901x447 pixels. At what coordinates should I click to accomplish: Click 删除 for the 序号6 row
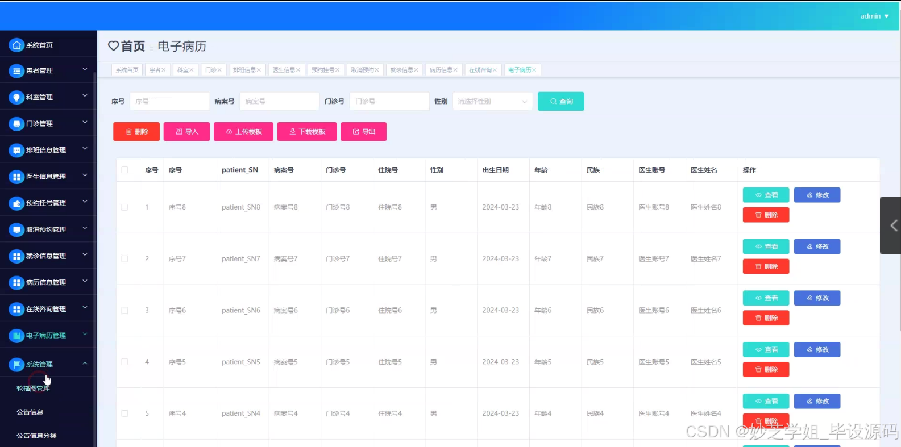click(766, 318)
